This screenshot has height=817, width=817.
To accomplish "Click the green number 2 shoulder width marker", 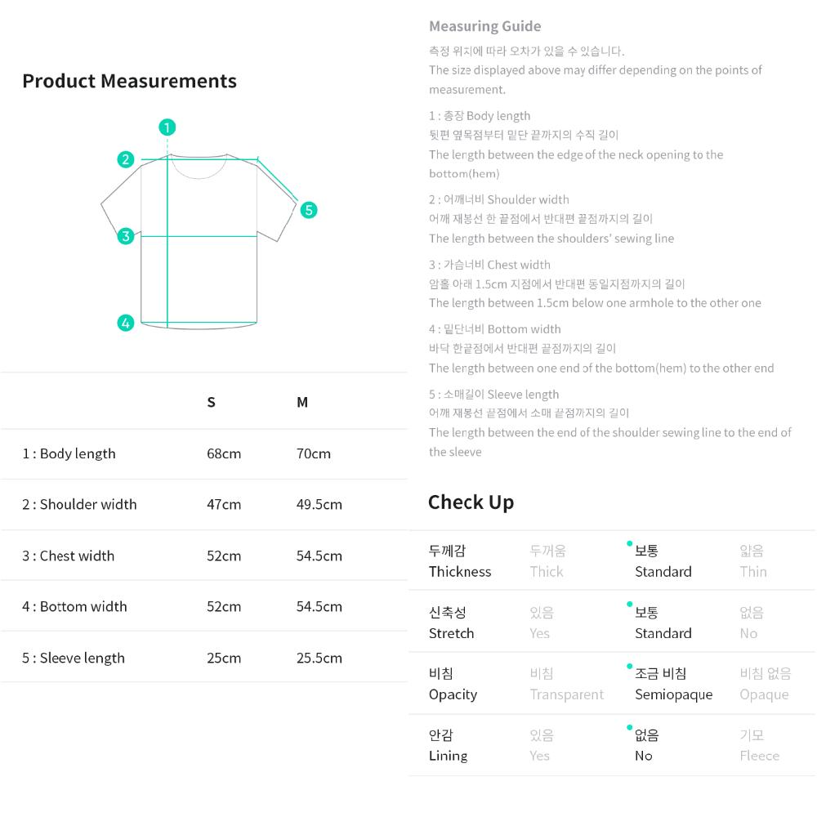I will click(x=125, y=159).
